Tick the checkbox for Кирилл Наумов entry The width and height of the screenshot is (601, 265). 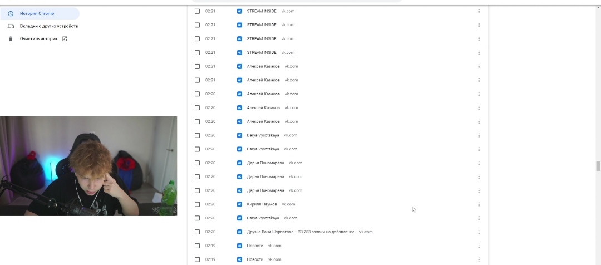tap(197, 204)
